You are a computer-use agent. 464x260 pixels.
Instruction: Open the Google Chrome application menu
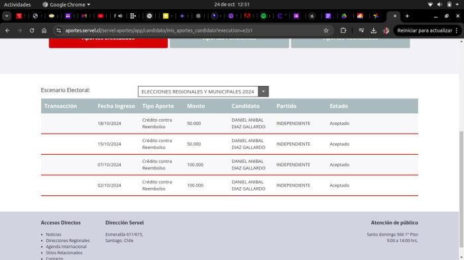coord(66,5)
